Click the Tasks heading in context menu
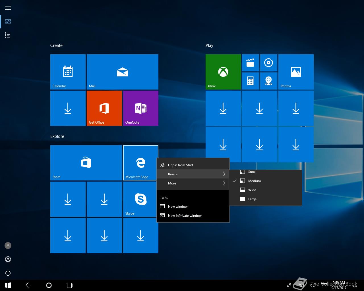This screenshot has width=364, height=291. pos(164,198)
